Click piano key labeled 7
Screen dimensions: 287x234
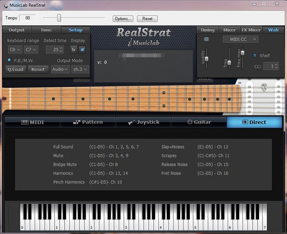coord(264,224)
